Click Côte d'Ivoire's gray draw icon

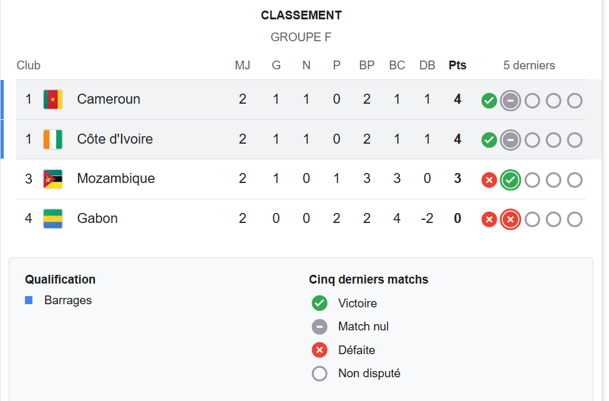510,141
